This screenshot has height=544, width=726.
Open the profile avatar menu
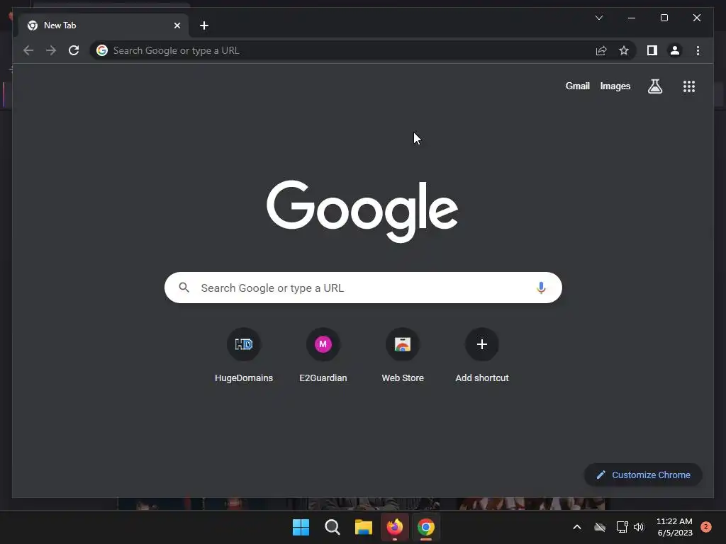[x=675, y=50]
